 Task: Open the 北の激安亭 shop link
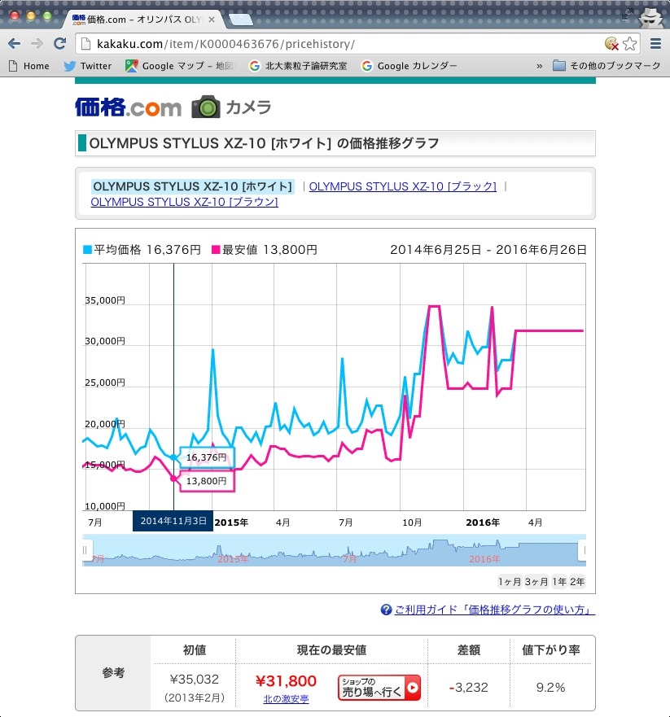click(286, 699)
